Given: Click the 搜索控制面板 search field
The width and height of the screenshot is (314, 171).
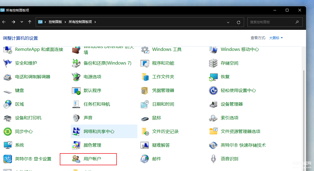Looking at the screenshot, I should point(271,22).
